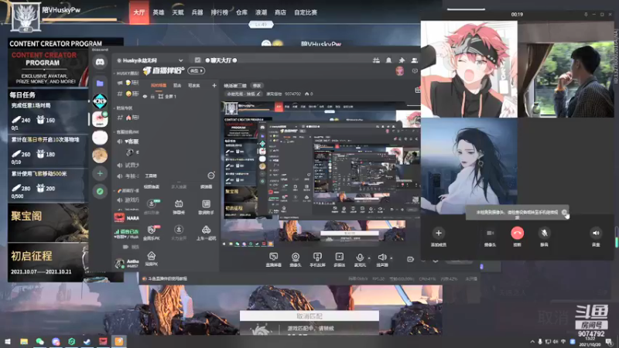Toggle speaker in streaming toolbar
Screen dimensions: 619x348
381,260
